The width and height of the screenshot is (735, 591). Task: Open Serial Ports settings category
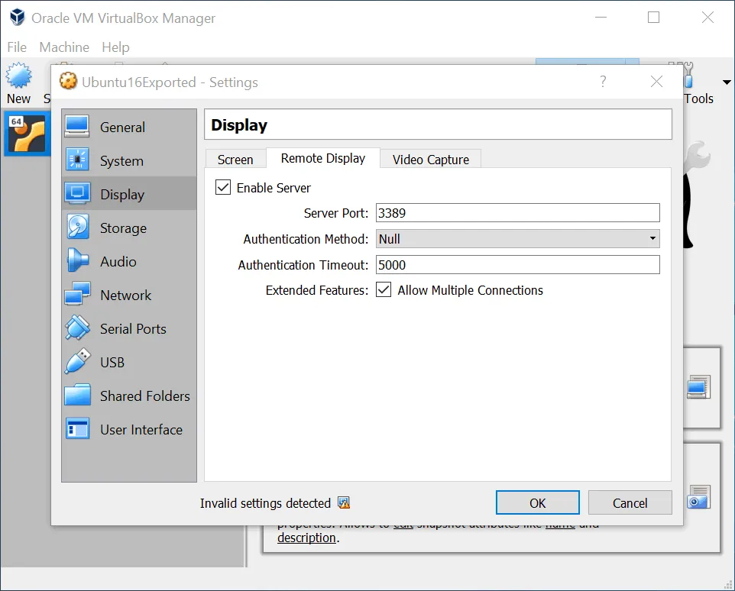pos(129,328)
